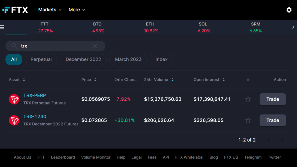Open the Fees footer link
The image size is (297, 167).
pyautogui.click(x=152, y=157)
